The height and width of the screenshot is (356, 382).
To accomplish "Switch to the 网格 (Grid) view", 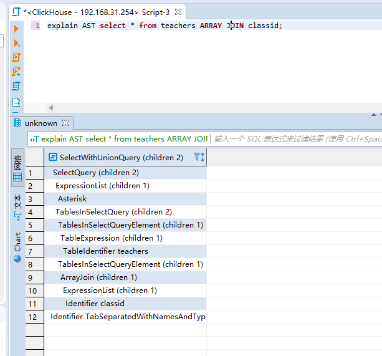I will pos(17,167).
